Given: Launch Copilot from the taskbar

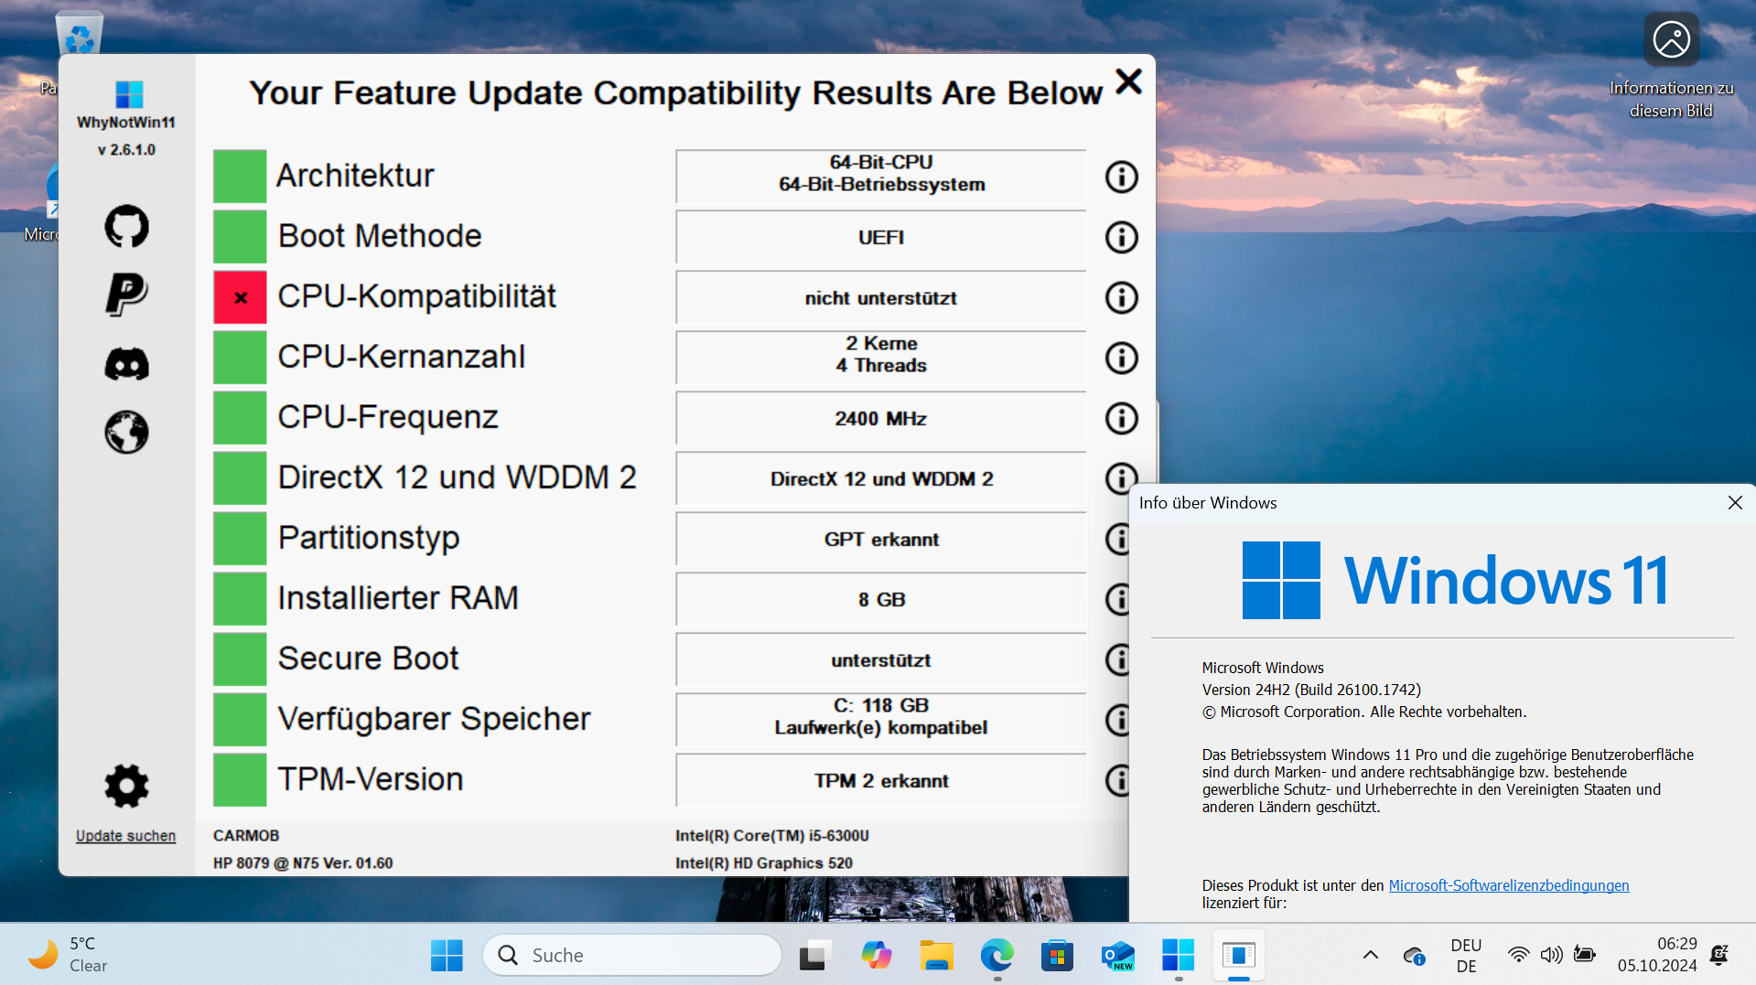Looking at the screenshot, I should point(876,955).
